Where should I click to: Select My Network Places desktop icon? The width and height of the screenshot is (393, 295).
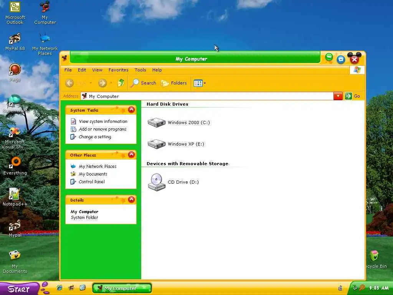coord(45,44)
